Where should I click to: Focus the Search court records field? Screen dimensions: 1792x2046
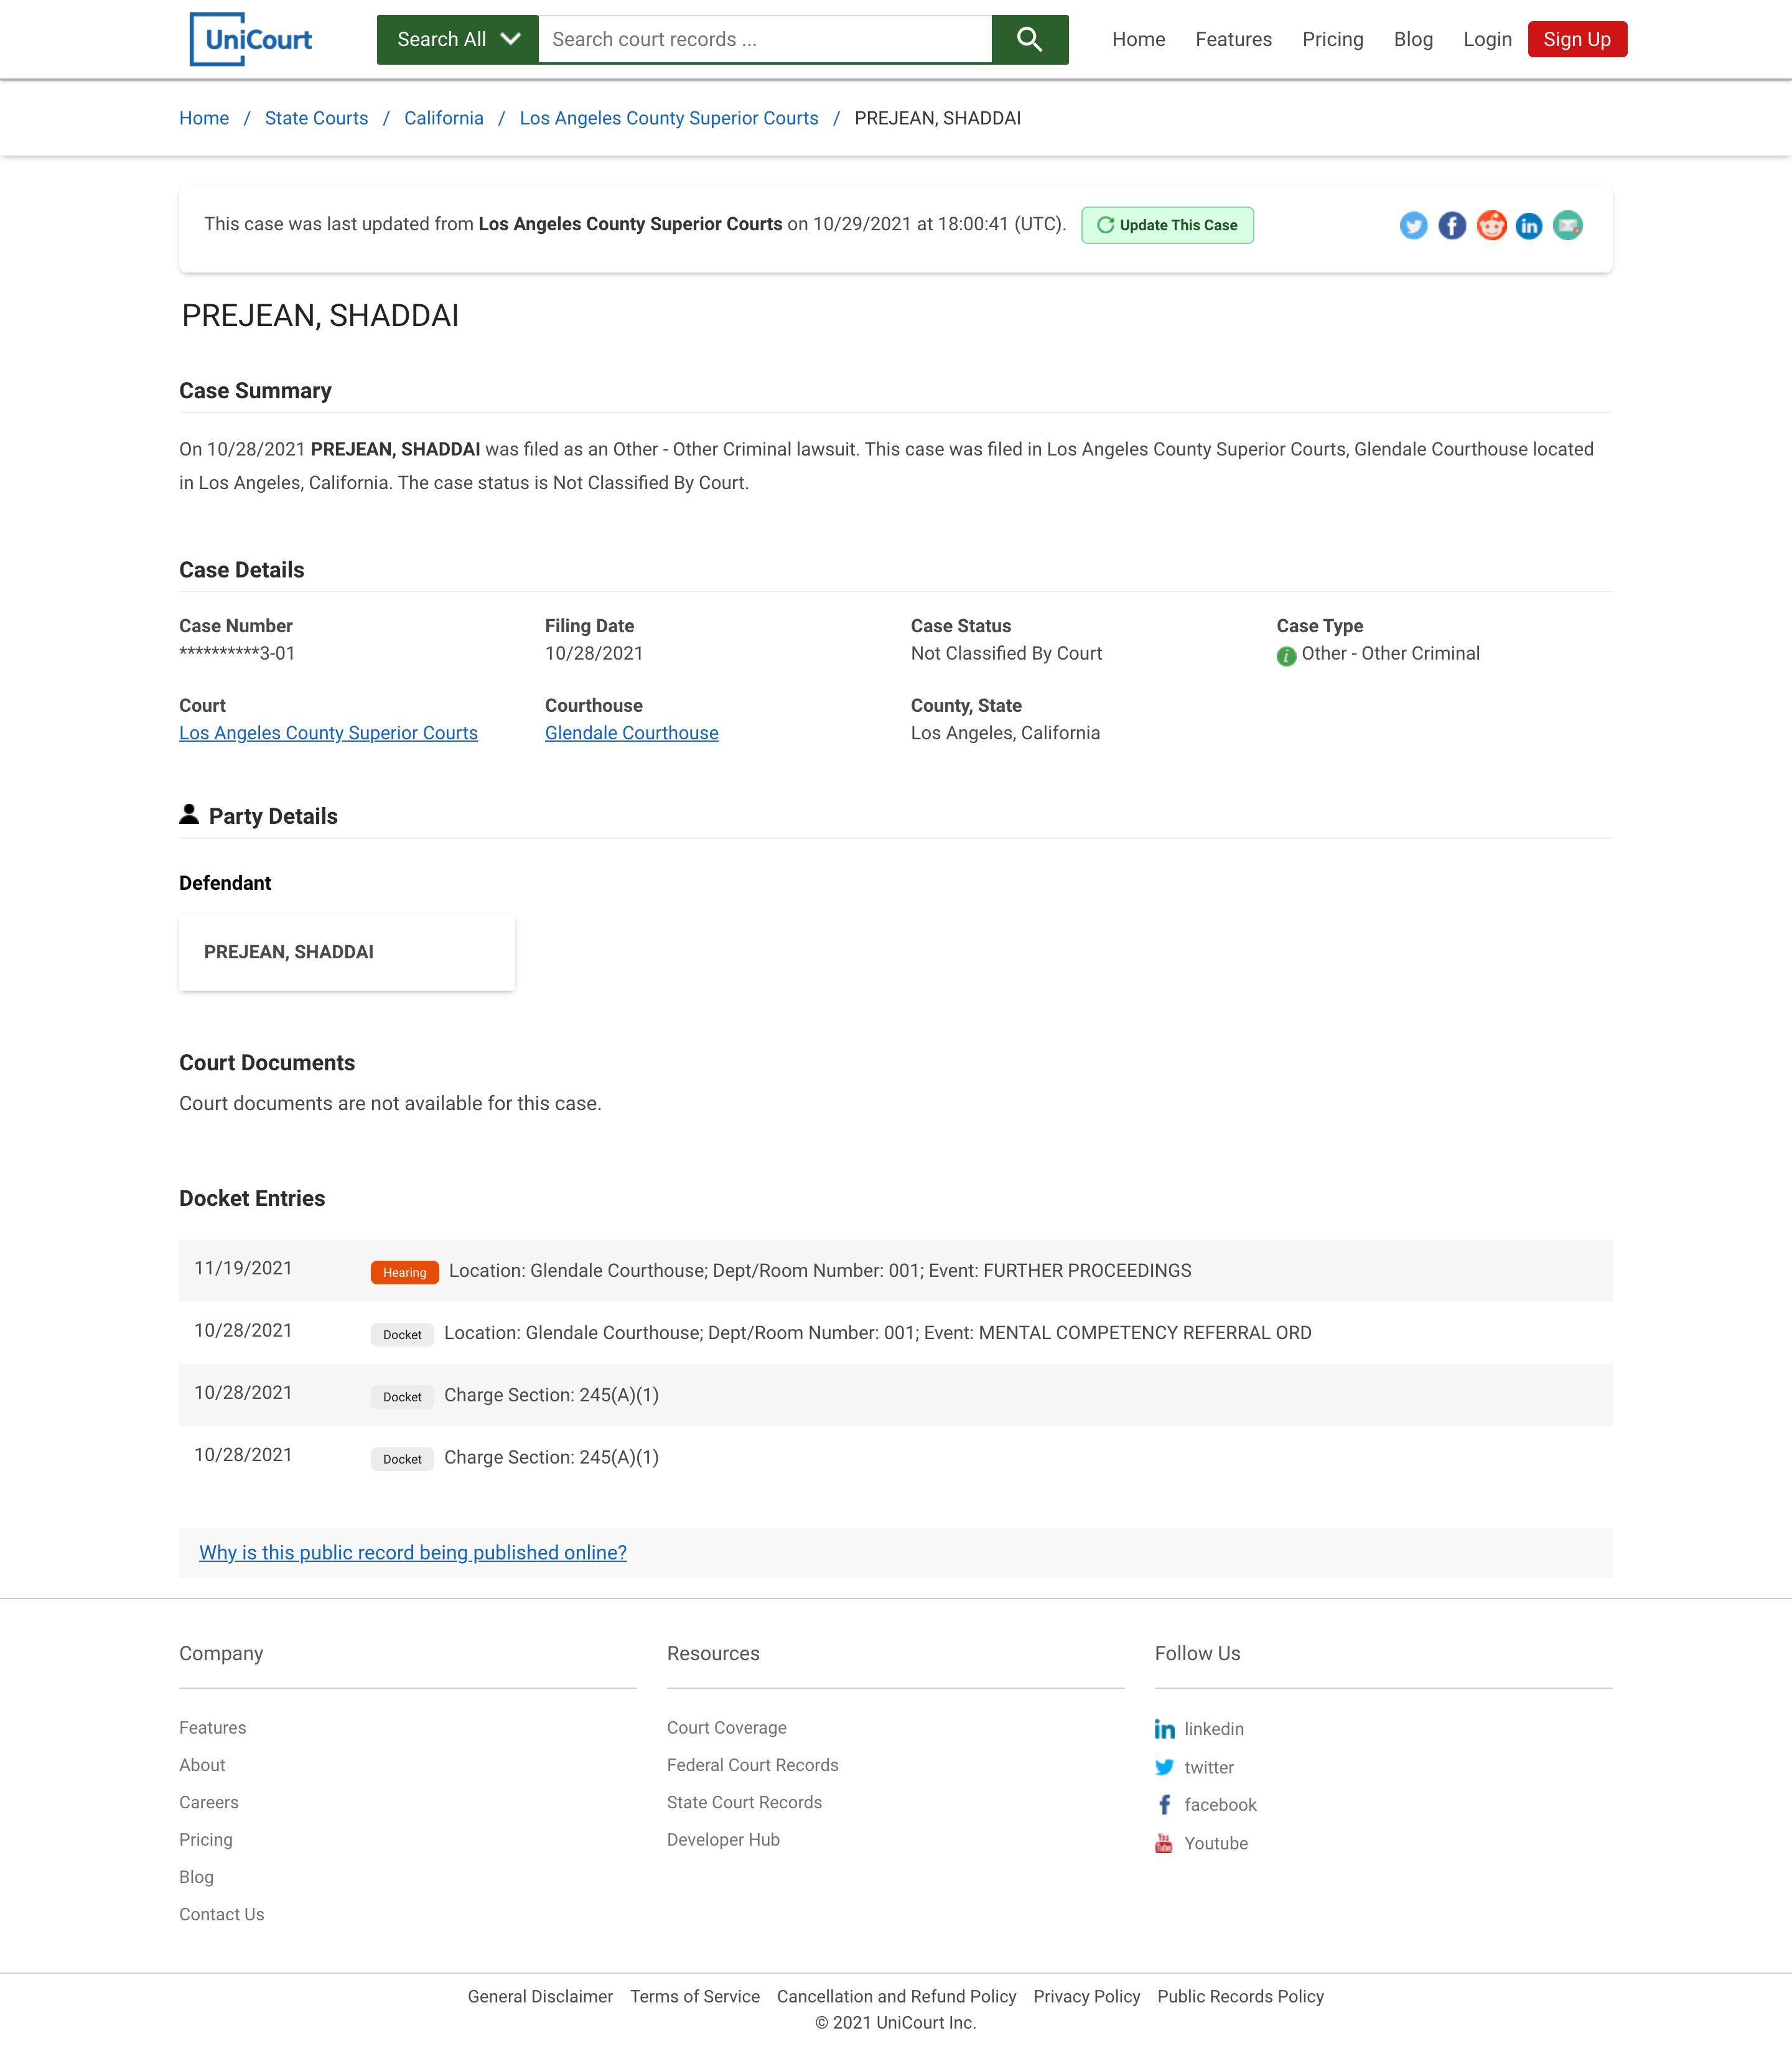(765, 40)
